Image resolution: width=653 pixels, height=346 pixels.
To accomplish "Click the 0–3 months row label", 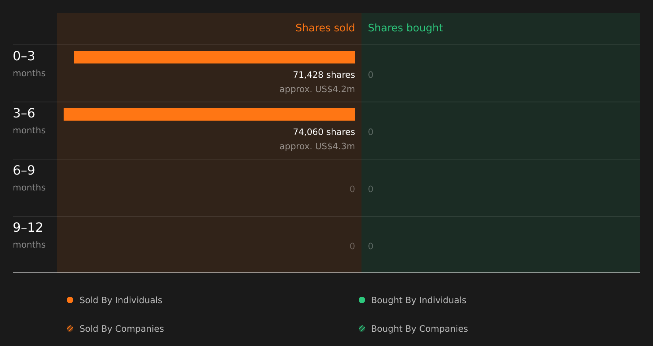I will (29, 64).
